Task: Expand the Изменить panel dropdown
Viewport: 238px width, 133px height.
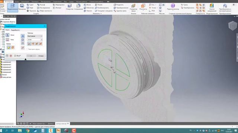Action: tap(97, 14)
